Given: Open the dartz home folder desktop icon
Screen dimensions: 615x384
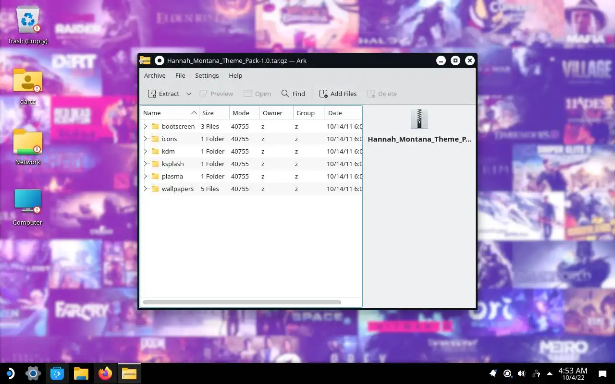Looking at the screenshot, I should click(x=28, y=86).
